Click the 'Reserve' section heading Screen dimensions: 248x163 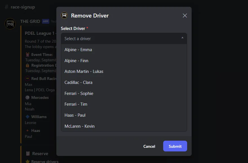coord(40,153)
